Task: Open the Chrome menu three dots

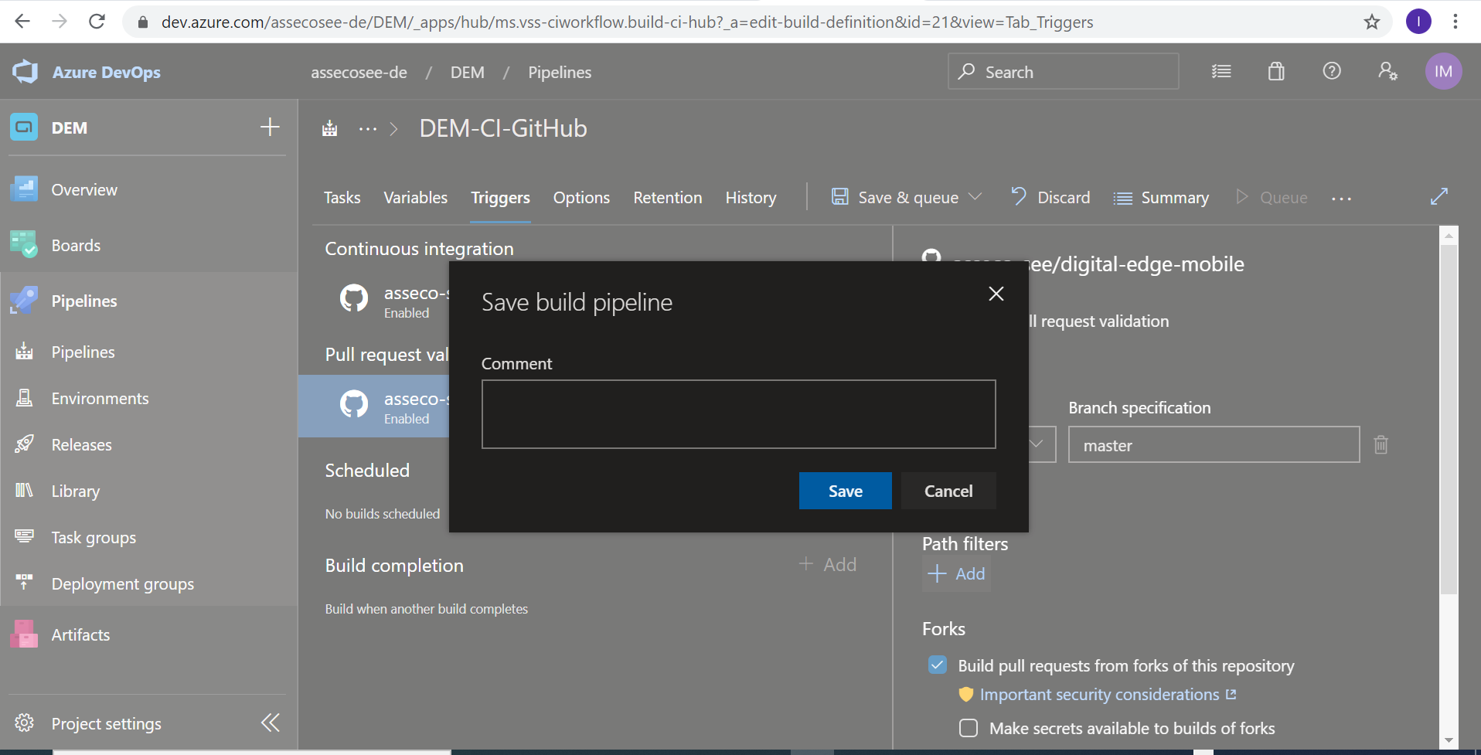Action: 1455,22
